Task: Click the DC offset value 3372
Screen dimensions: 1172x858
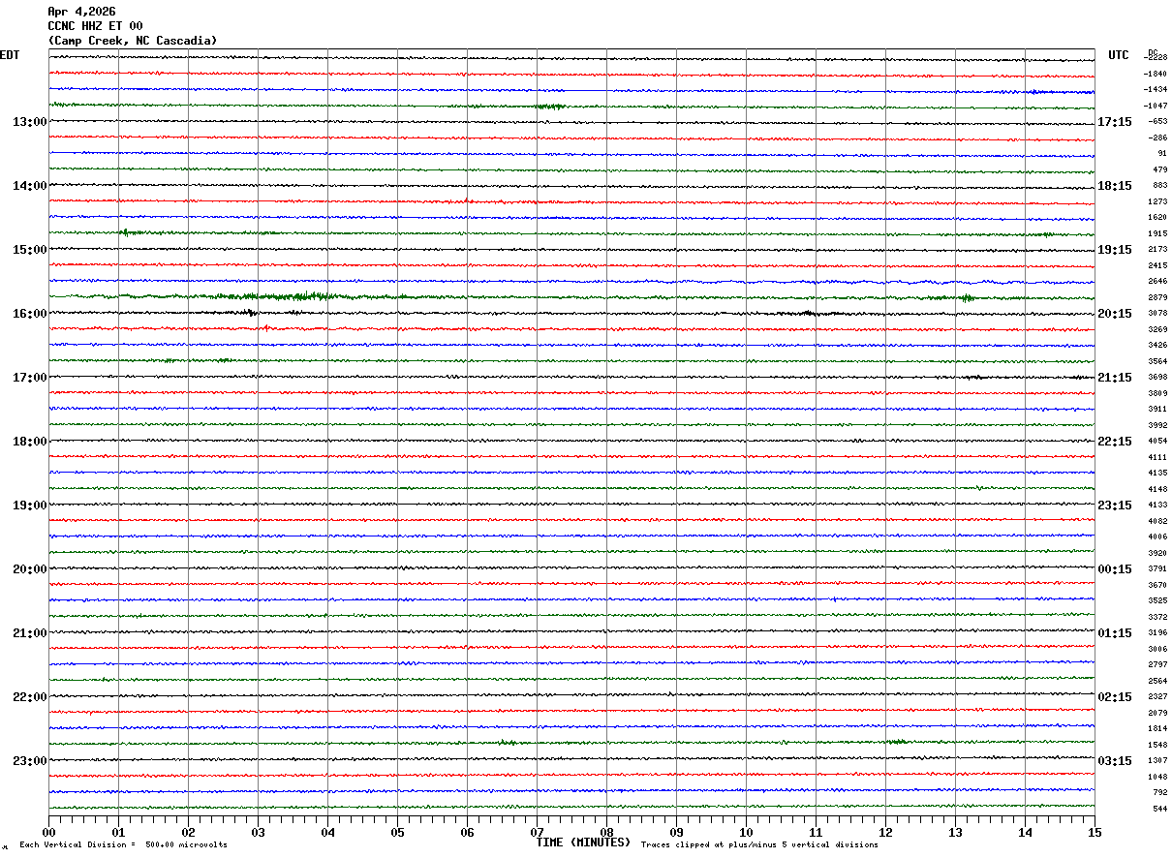Action: tap(1157, 618)
